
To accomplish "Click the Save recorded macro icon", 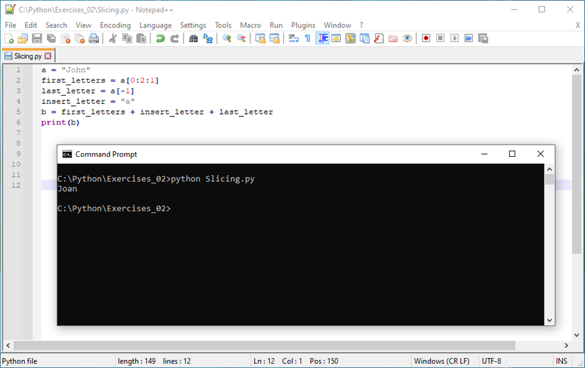I will [x=483, y=39].
